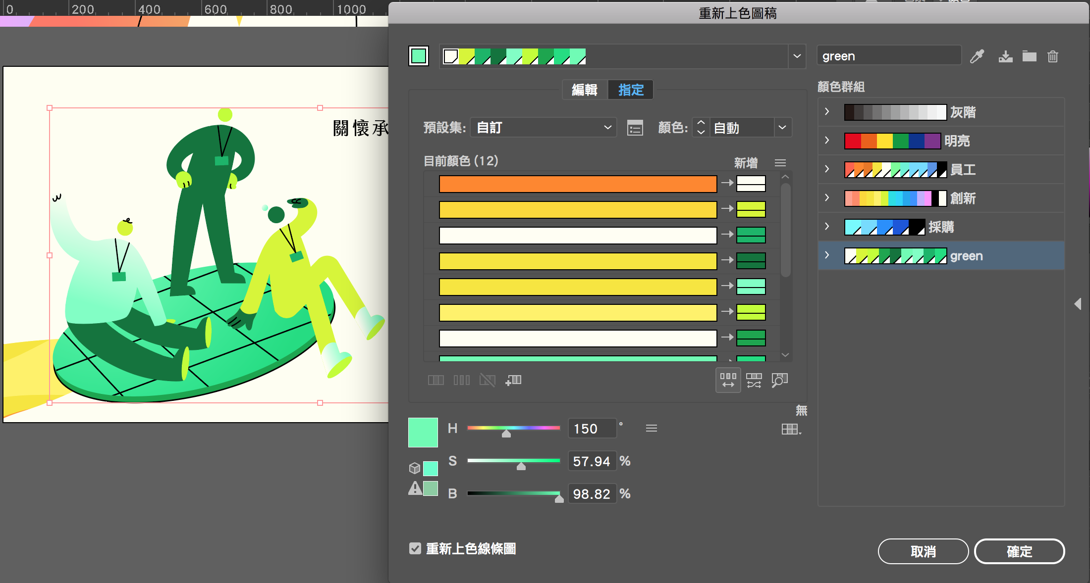This screenshot has width=1090, height=583.
Task: Collapse the color groups side panel arrow
Action: click(x=1078, y=304)
